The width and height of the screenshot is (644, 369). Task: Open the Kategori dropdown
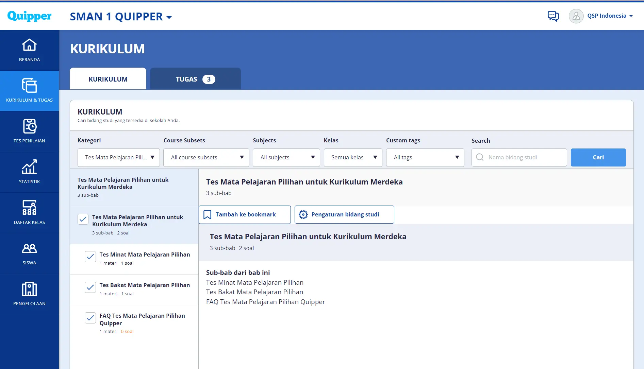118,158
